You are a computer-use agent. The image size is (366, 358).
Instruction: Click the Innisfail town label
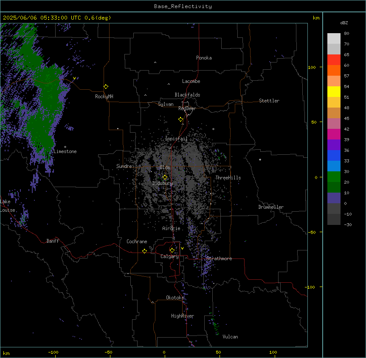tap(176, 139)
